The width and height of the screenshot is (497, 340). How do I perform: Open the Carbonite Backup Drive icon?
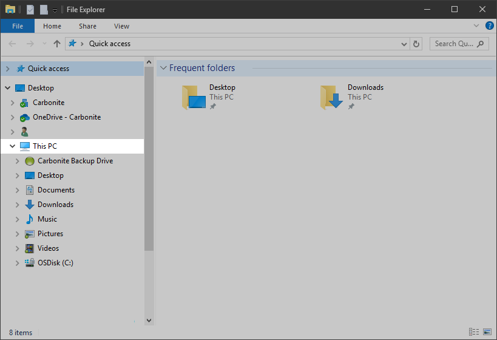30,161
